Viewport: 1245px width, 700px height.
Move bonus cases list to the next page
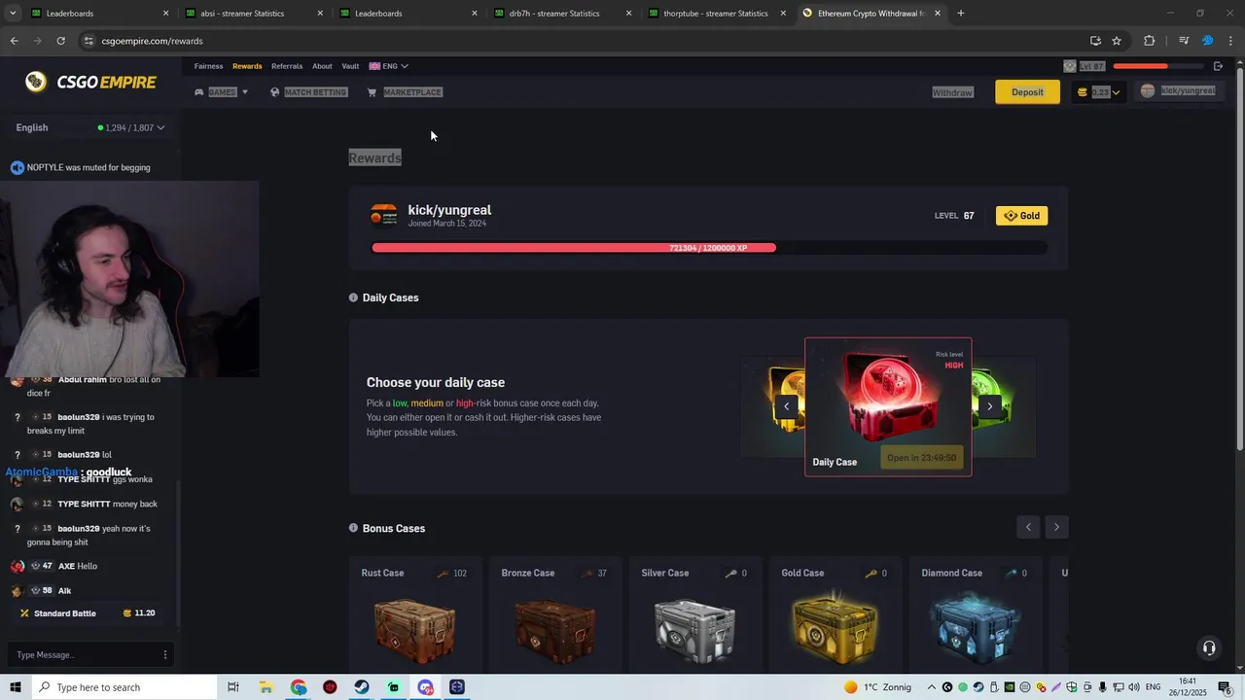[1056, 527]
